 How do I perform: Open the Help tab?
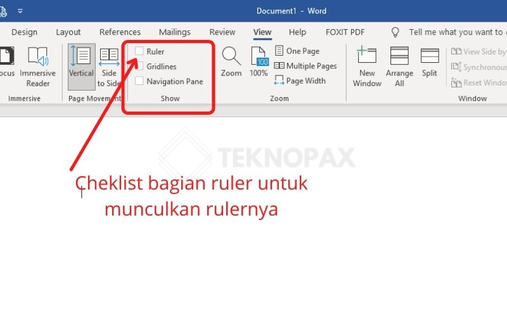point(297,32)
